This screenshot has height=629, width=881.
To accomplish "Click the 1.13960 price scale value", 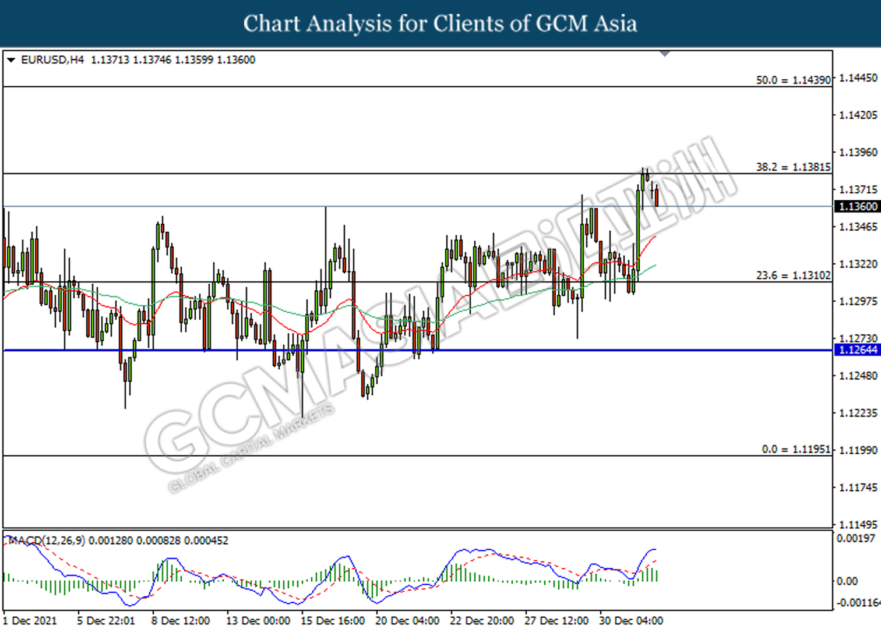I will coord(858,152).
